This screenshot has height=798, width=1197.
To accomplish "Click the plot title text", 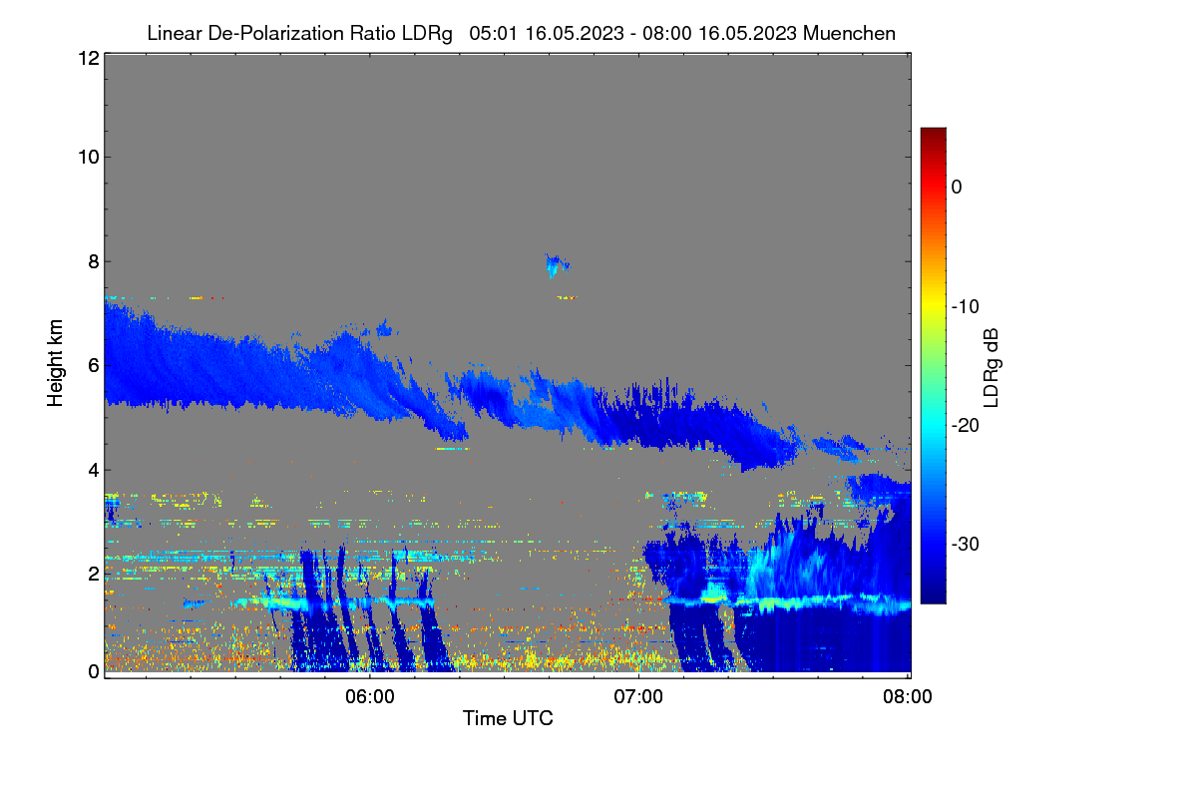I will pyautogui.click(x=521, y=33).
